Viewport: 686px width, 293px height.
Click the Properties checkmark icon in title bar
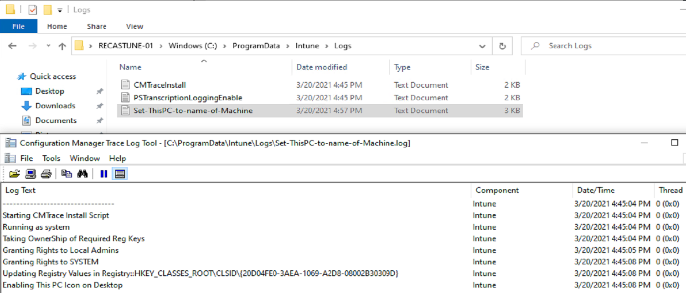tap(32, 10)
